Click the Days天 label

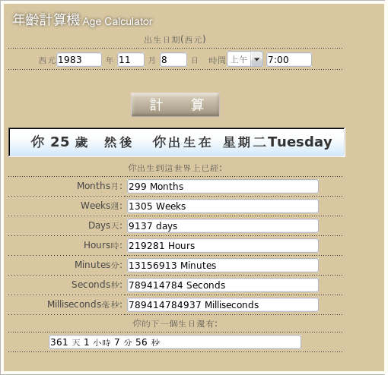(105, 225)
